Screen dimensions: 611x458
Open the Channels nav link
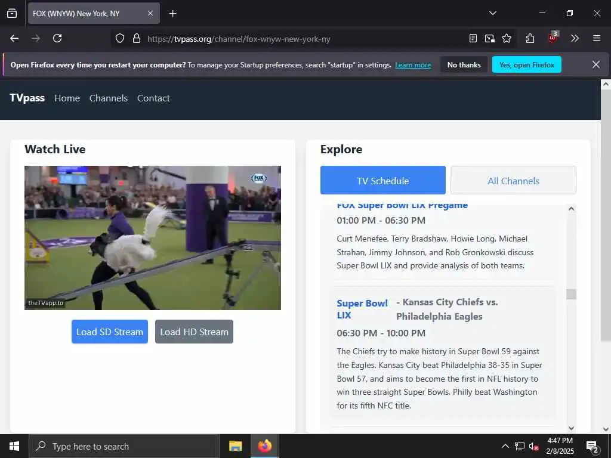(109, 98)
